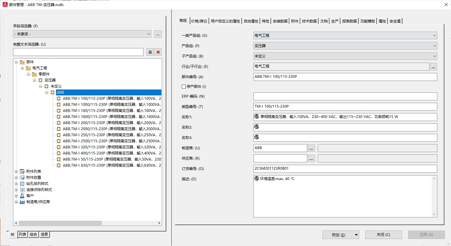Click the 关闭 button
Screen dimensions: 451x246
coord(383,235)
